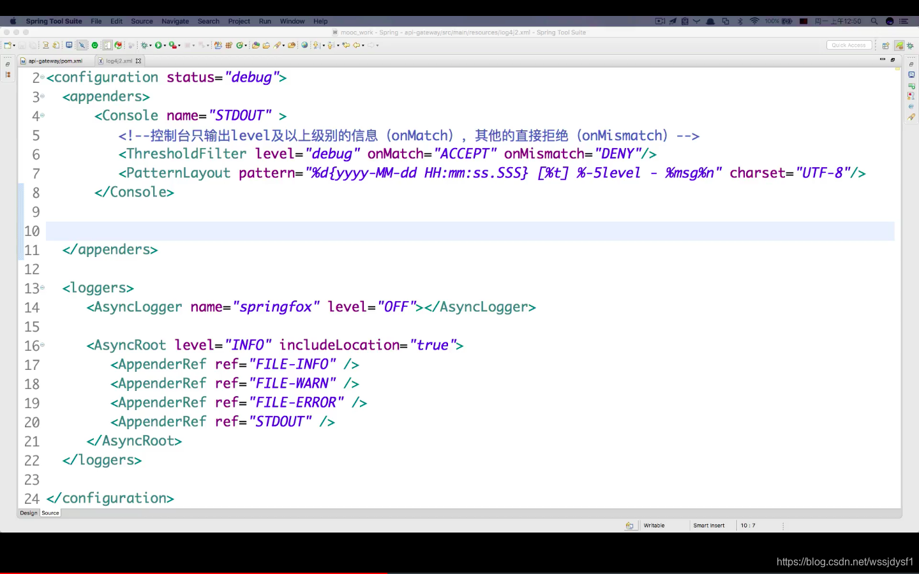
Task: Open the Back history dropdown arrow
Action: pos(363,45)
